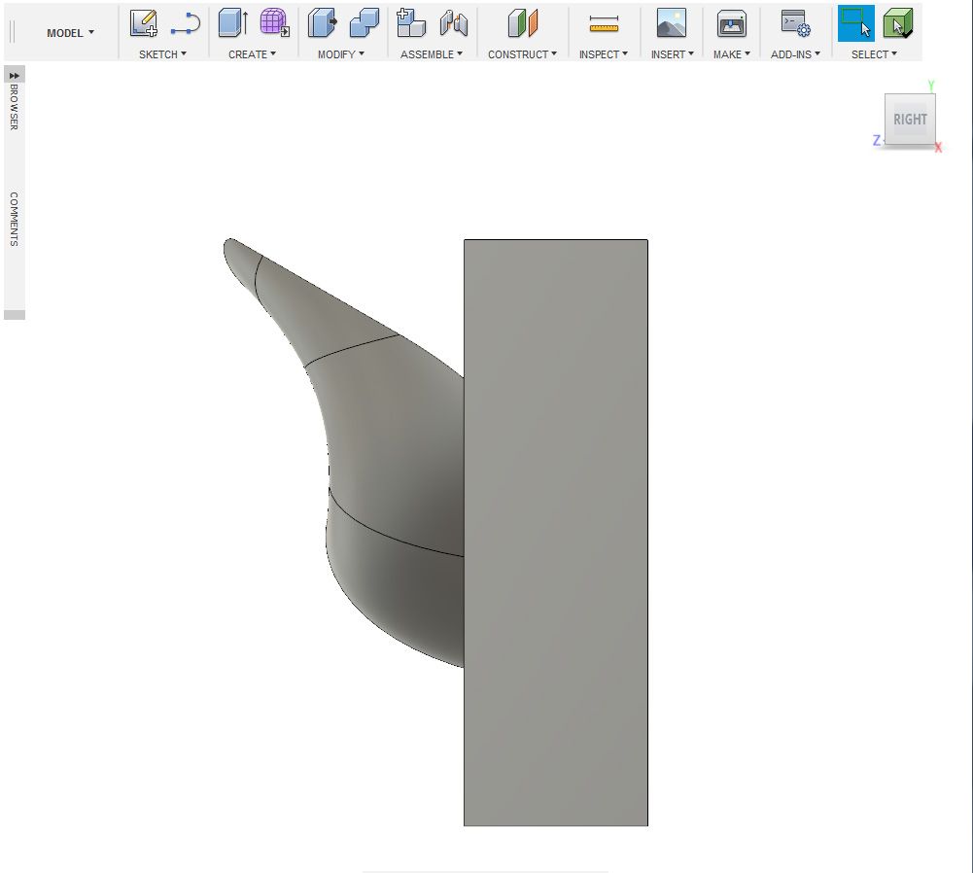Open the ADD-INS dropdown menu

[795, 54]
